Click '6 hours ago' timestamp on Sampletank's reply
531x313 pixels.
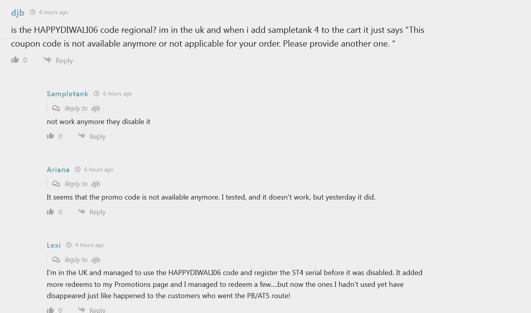coord(118,94)
